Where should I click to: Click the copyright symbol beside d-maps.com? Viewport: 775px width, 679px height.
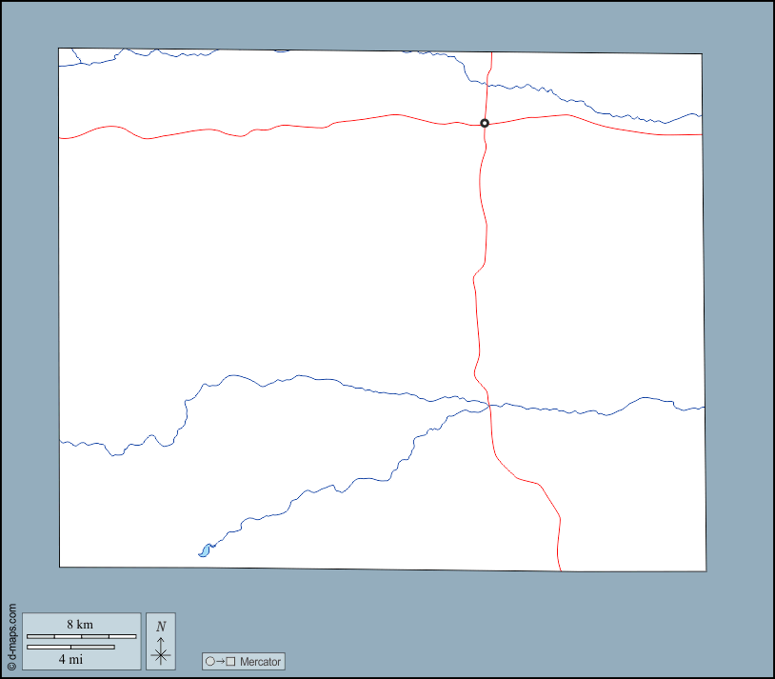pyautogui.click(x=11, y=666)
